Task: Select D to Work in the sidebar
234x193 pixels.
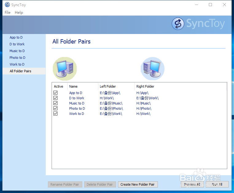Action: pyautogui.click(x=17, y=44)
